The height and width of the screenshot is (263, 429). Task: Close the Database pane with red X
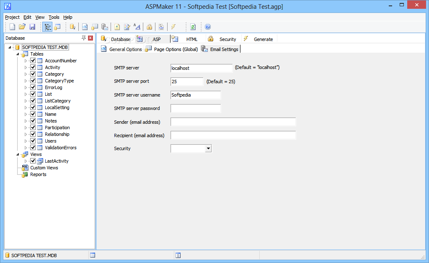click(x=90, y=38)
